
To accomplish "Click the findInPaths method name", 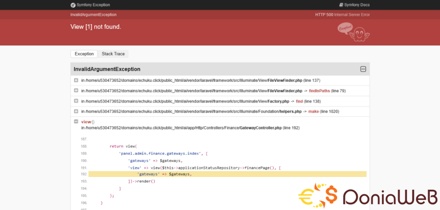I will pos(319,91).
